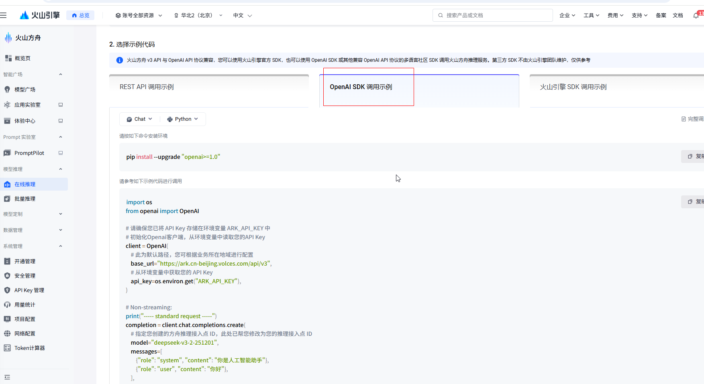Focus the 搜索产品或文档 search field

click(493, 15)
